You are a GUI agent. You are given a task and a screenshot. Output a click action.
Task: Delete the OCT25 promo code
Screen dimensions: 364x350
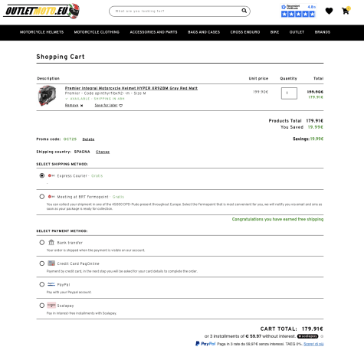tap(88, 139)
